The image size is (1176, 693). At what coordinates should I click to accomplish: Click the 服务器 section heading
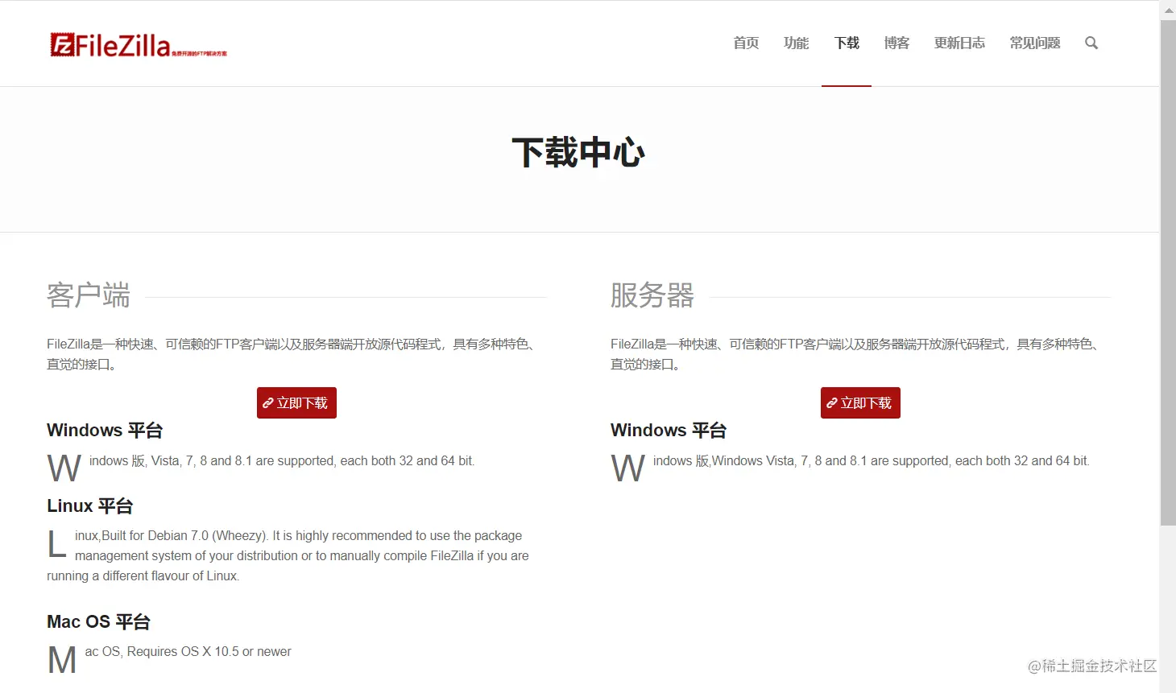652,295
